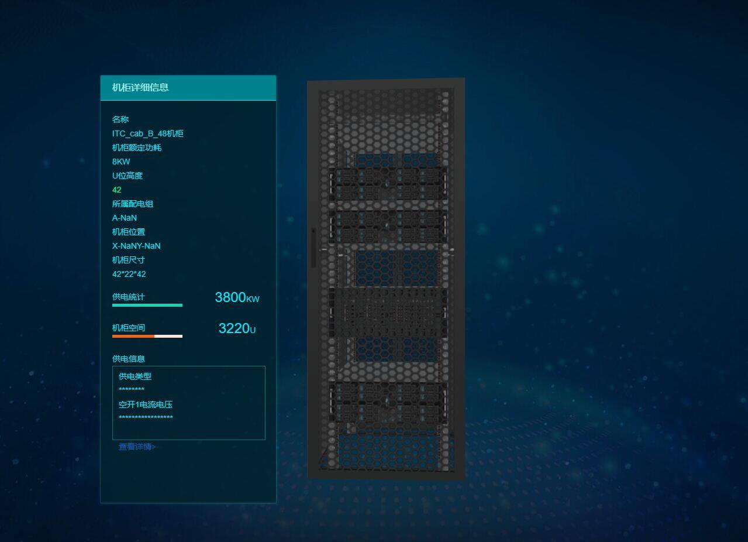Image resolution: width=748 pixels, height=542 pixels.
Task: Click the 3800KW power value
Action: [x=237, y=297]
